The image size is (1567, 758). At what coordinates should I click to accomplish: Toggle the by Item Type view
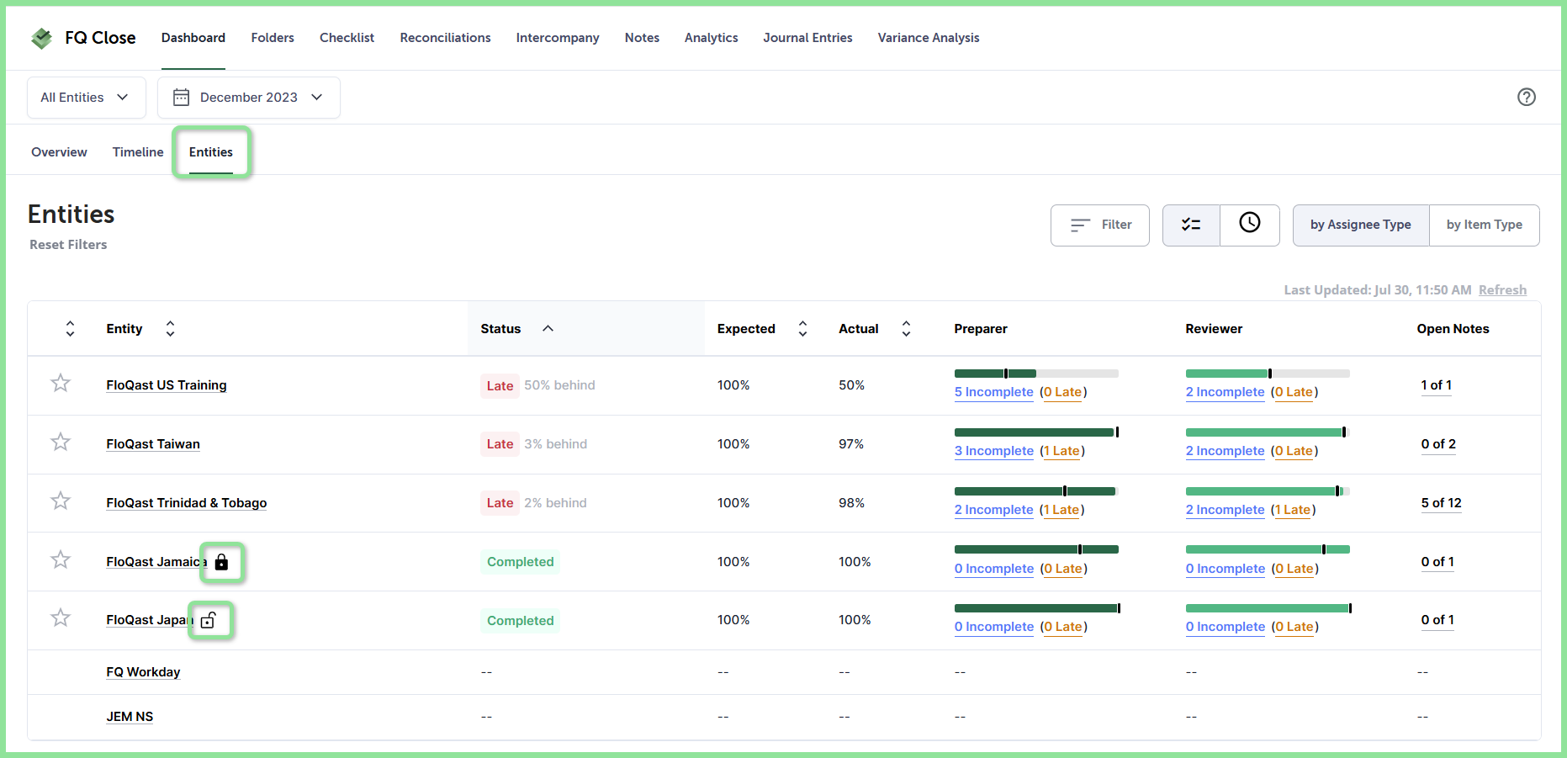(1485, 225)
